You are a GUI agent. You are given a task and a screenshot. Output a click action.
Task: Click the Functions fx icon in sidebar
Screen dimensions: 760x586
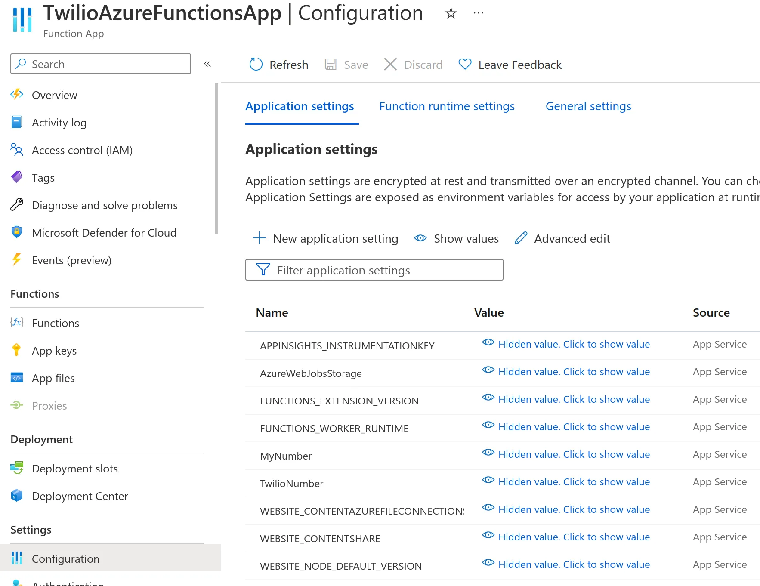[x=17, y=322]
